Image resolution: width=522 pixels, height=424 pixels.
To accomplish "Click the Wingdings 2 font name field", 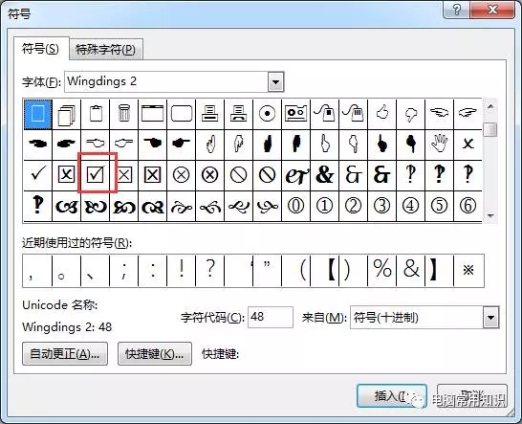I will point(166,81).
